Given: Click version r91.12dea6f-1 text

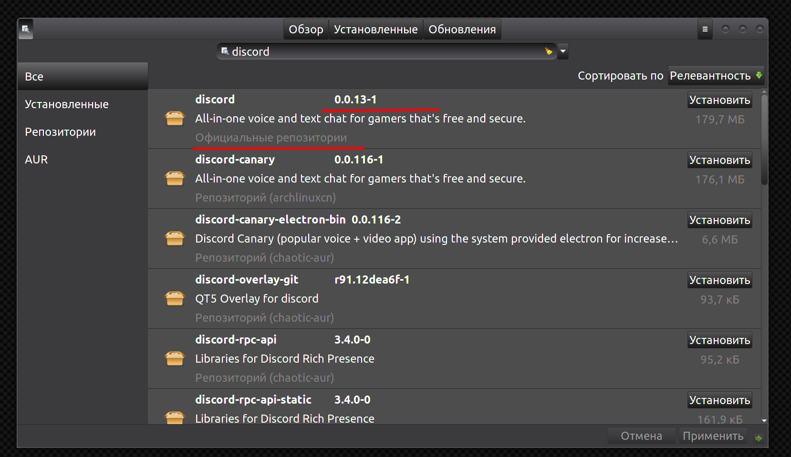Looking at the screenshot, I should 372,280.
